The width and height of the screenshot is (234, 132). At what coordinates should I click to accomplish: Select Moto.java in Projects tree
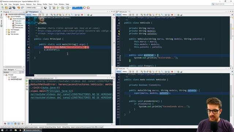click(x=18, y=23)
